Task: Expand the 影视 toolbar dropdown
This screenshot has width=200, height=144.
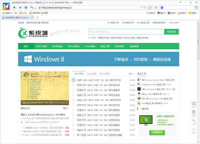Action: tap(172, 13)
